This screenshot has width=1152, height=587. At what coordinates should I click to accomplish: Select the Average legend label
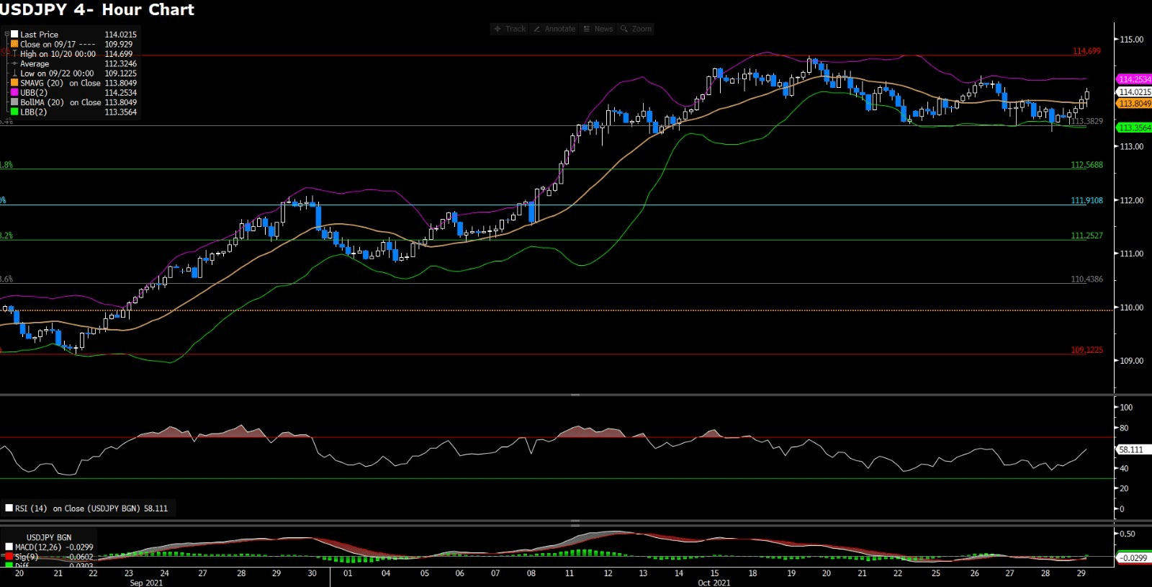(35, 64)
